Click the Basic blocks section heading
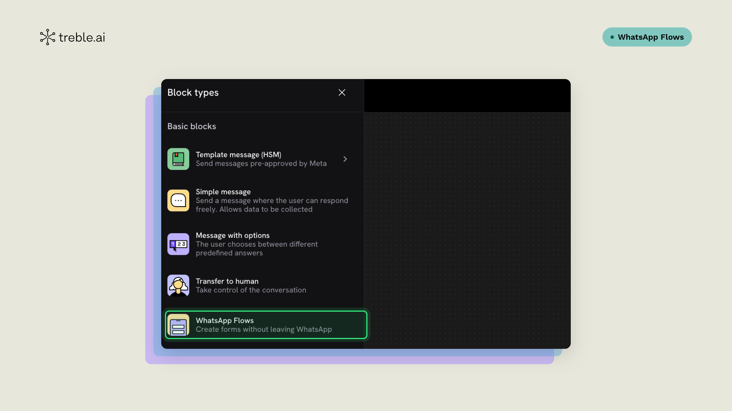Image resolution: width=732 pixels, height=411 pixels. tap(192, 126)
